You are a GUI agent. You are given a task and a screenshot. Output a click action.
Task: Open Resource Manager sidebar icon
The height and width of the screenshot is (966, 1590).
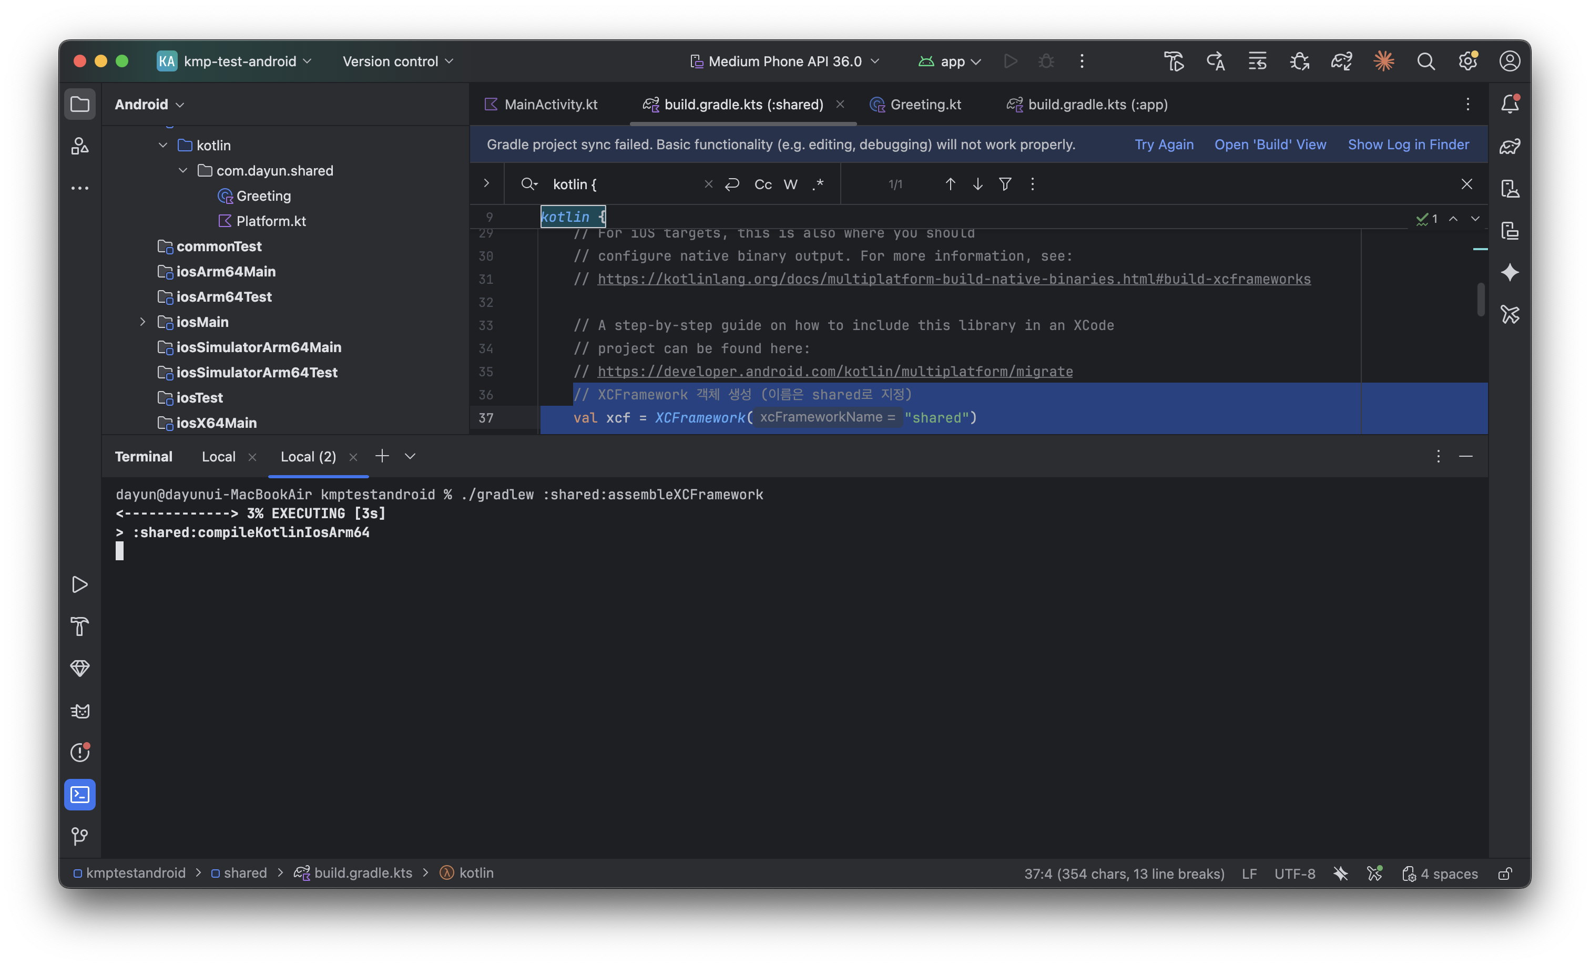79,147
